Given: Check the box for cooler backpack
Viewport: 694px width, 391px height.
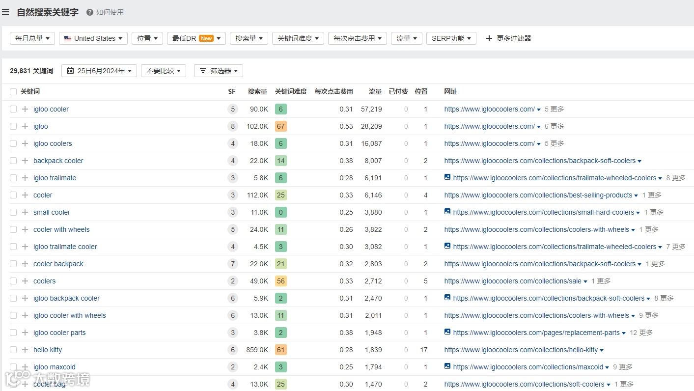Looking at the screenshot, I should [x=13, y=264].
